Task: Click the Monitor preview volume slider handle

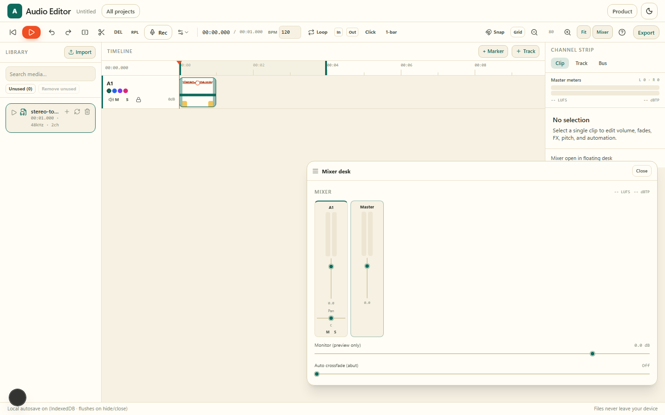Action: [x=592, y=354]
